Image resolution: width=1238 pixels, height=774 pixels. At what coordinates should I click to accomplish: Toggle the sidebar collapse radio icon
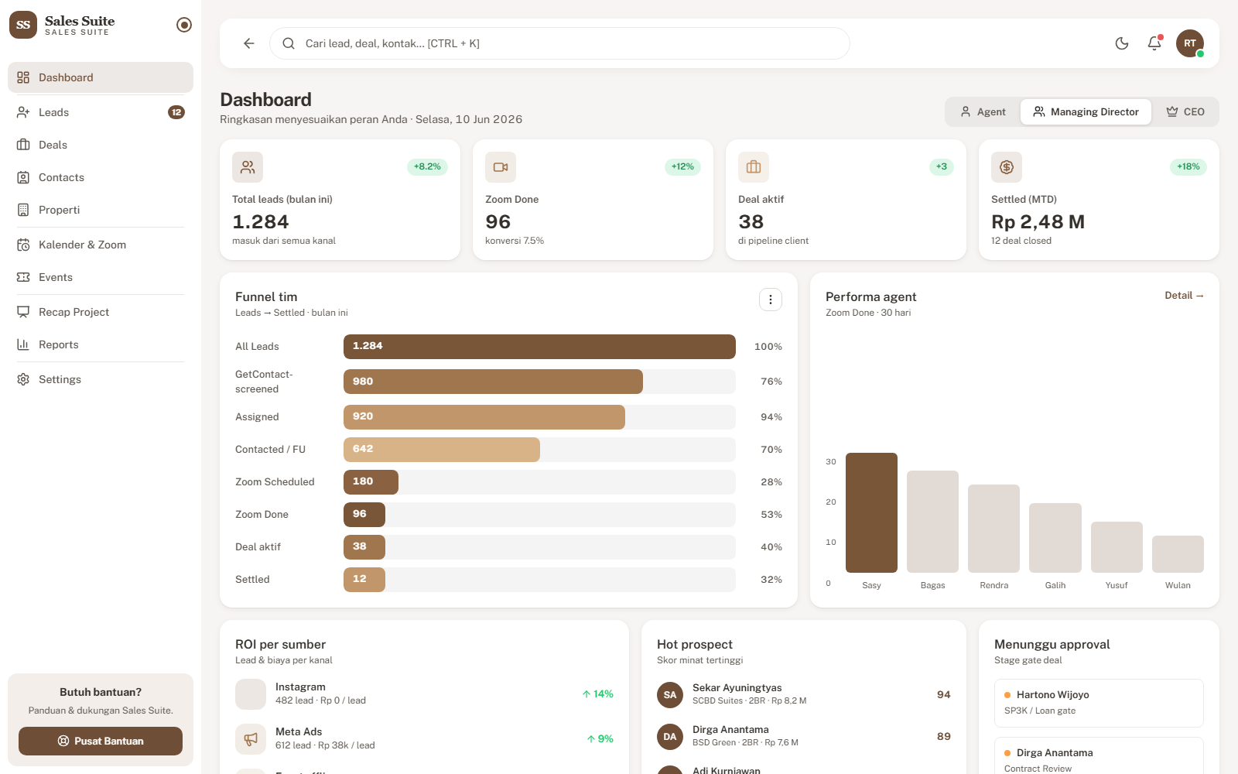click(x=184, y=25)
